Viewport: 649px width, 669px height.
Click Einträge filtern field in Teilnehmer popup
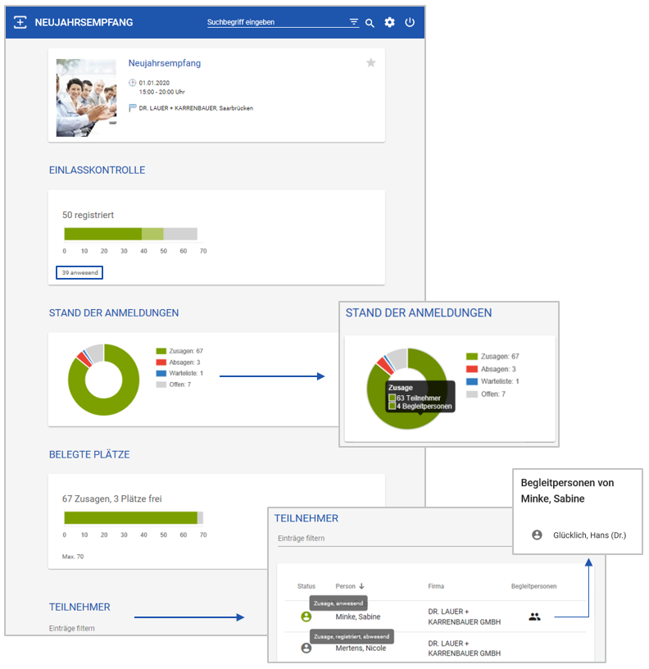pyautogui.click(x=394, y=539)
